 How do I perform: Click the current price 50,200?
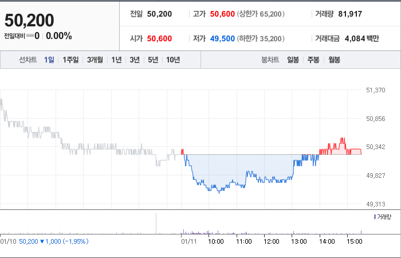coord(29,20)
